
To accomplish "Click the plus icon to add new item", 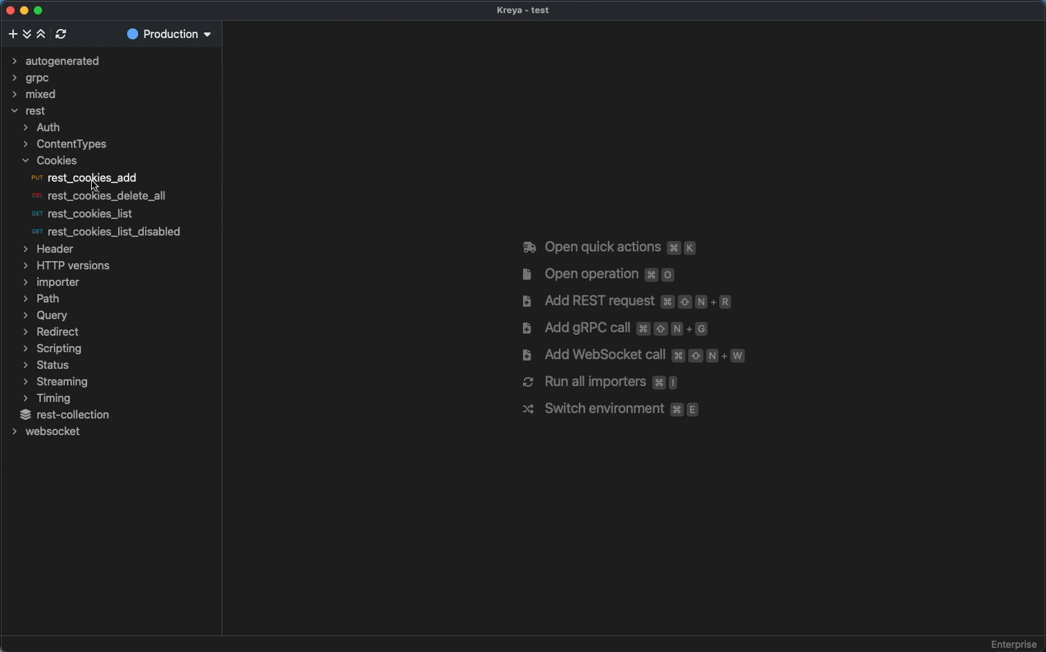I will click(13, 34).
